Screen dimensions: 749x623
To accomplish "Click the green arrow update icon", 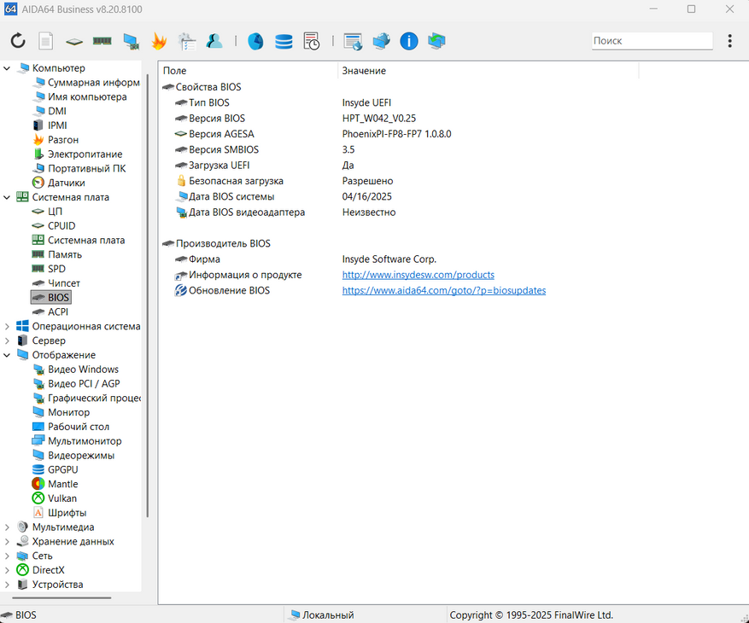I will coord(436,41).
